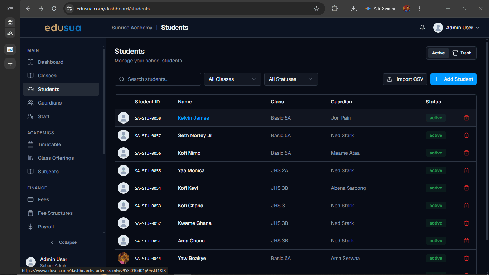489x275 pixels.
Task: Delete Kofi Keyi via trash icon
Action: click(x=466, y=188)
